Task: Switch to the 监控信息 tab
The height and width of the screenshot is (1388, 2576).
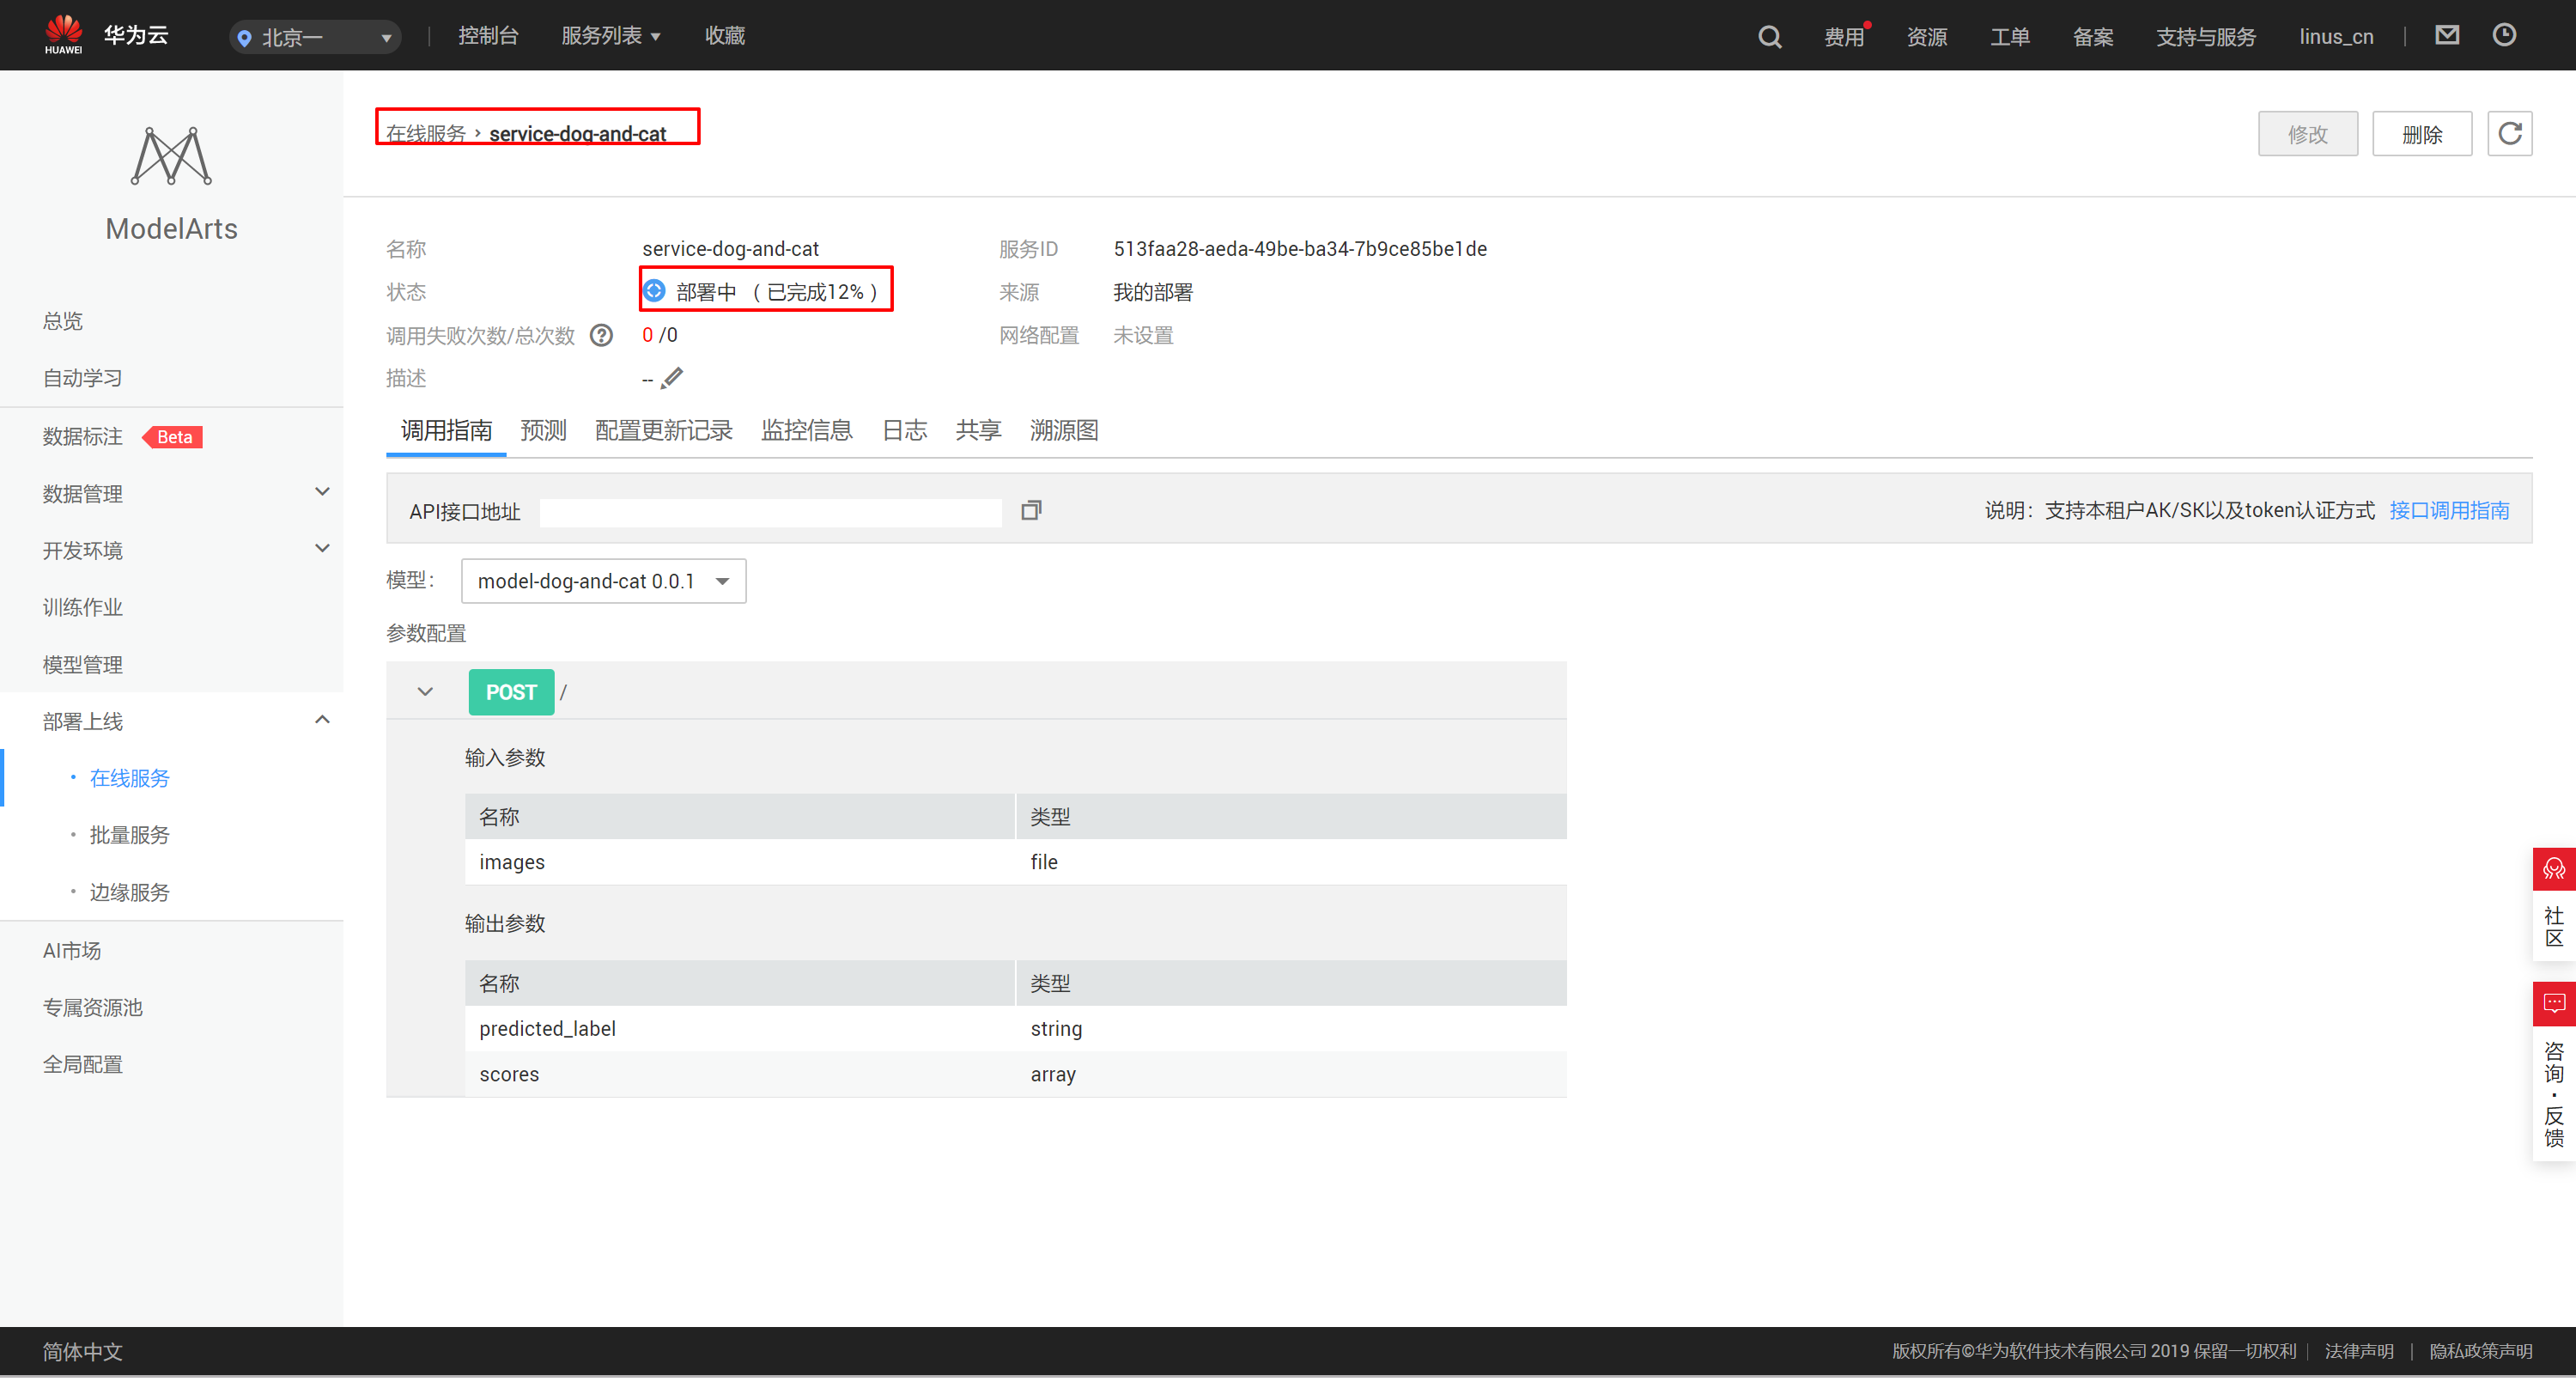Action: coord(806,431)
